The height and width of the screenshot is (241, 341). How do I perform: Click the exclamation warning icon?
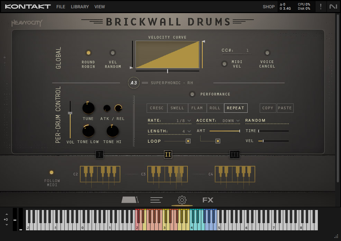(321, 7)
